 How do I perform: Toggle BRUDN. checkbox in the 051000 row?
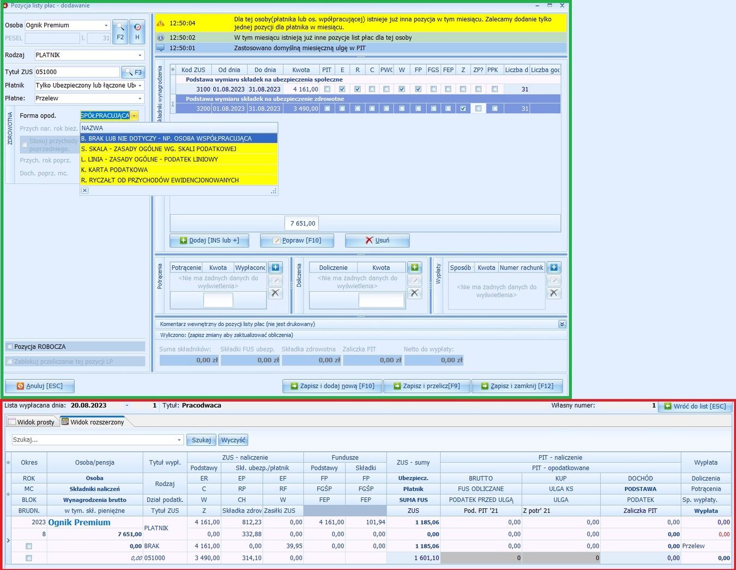29,558
